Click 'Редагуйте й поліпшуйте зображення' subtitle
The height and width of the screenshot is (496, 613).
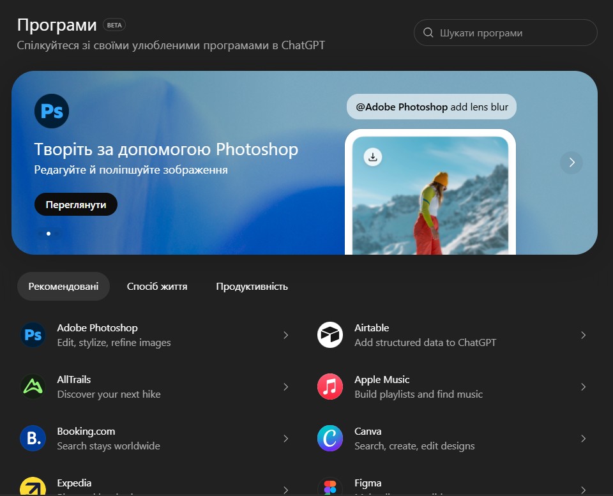point(131,170)
